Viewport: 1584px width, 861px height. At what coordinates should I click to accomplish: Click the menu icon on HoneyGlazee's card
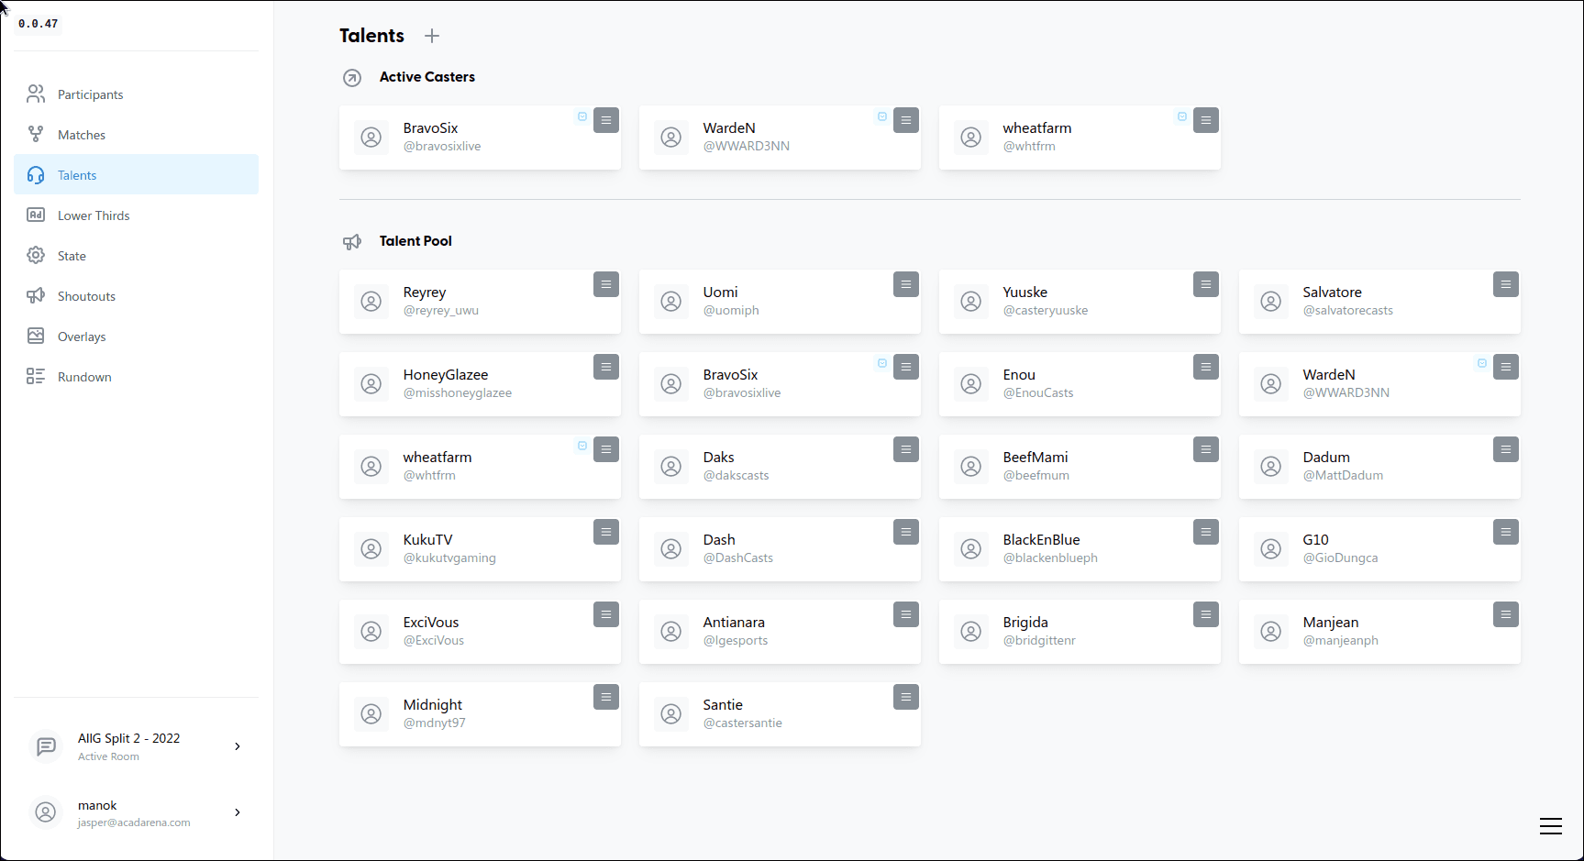click(605, 367)
